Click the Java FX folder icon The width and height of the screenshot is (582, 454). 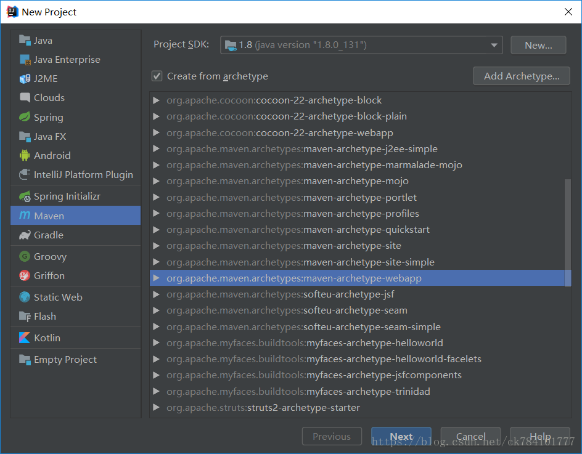coord(25,136)
